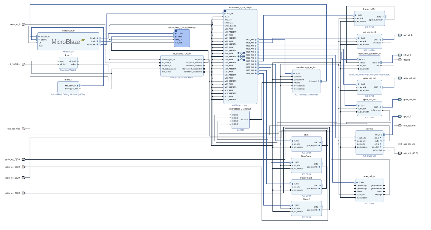Select the HDMI_0 external port icon
Image resolution: width=431 pixels, height=230 pixels.
pyautogui.click(x=401, y=55)
